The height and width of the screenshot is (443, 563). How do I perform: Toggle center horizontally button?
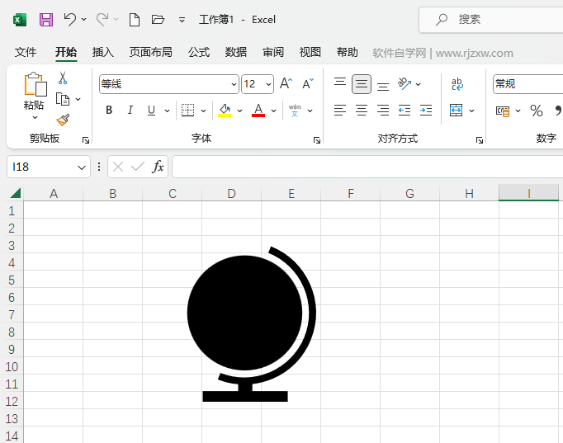[x=362, y=111]
